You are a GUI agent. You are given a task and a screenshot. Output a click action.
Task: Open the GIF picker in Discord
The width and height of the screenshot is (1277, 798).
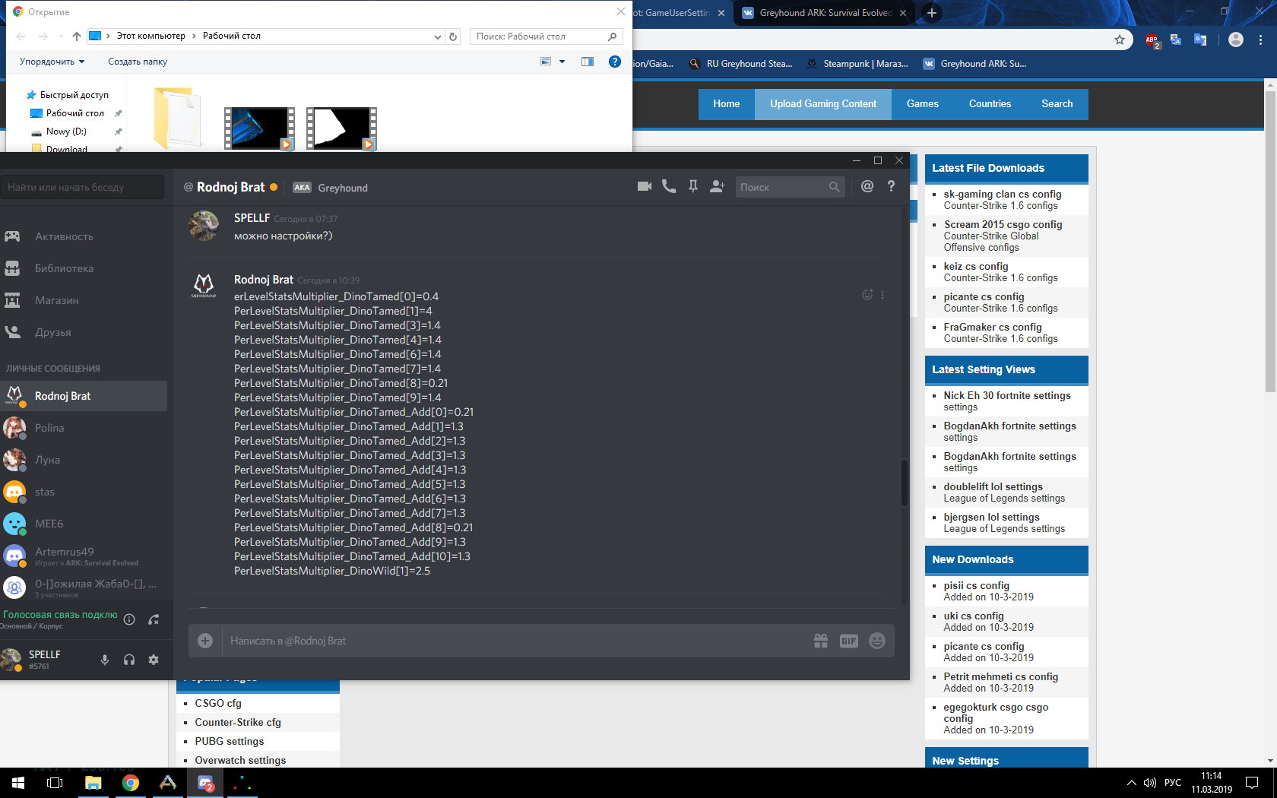pyautogui.click(x=848, y=641)
